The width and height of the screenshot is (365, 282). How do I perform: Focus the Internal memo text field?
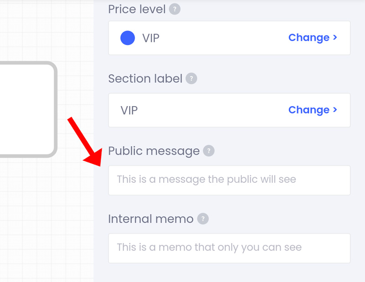click(229, 248)
